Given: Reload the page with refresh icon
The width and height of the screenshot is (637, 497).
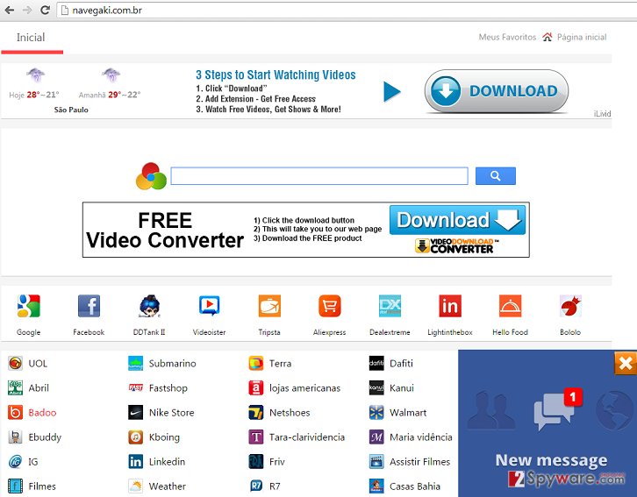Looking at the screenshot, I should tap(45, 11).
